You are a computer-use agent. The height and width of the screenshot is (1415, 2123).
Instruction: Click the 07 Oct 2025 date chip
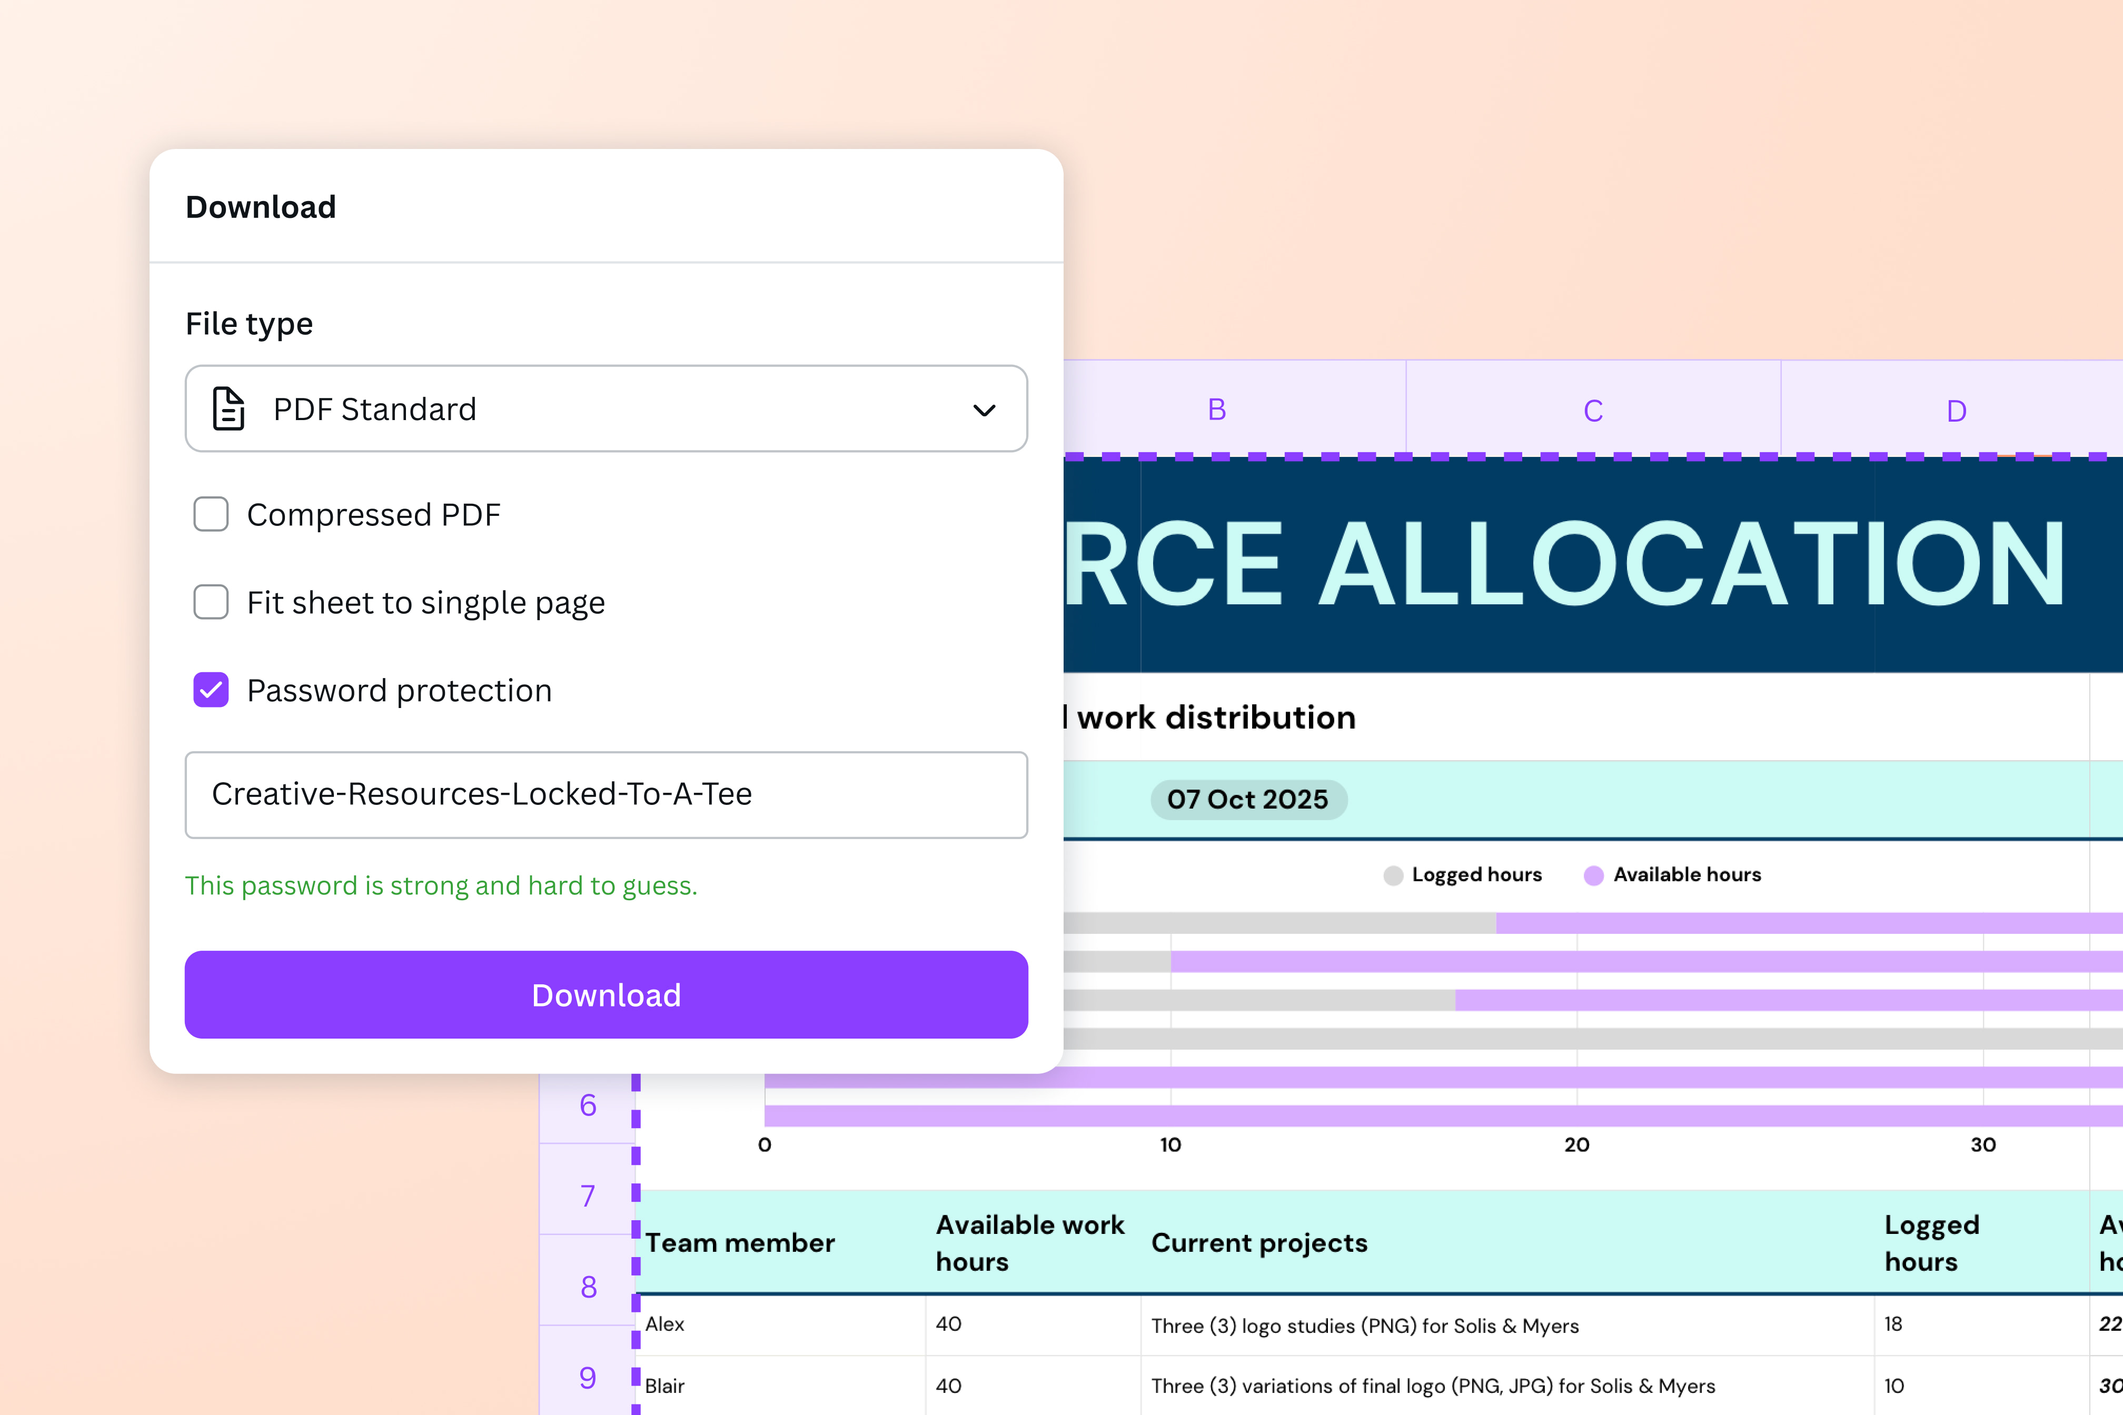tap(1247, 800)
